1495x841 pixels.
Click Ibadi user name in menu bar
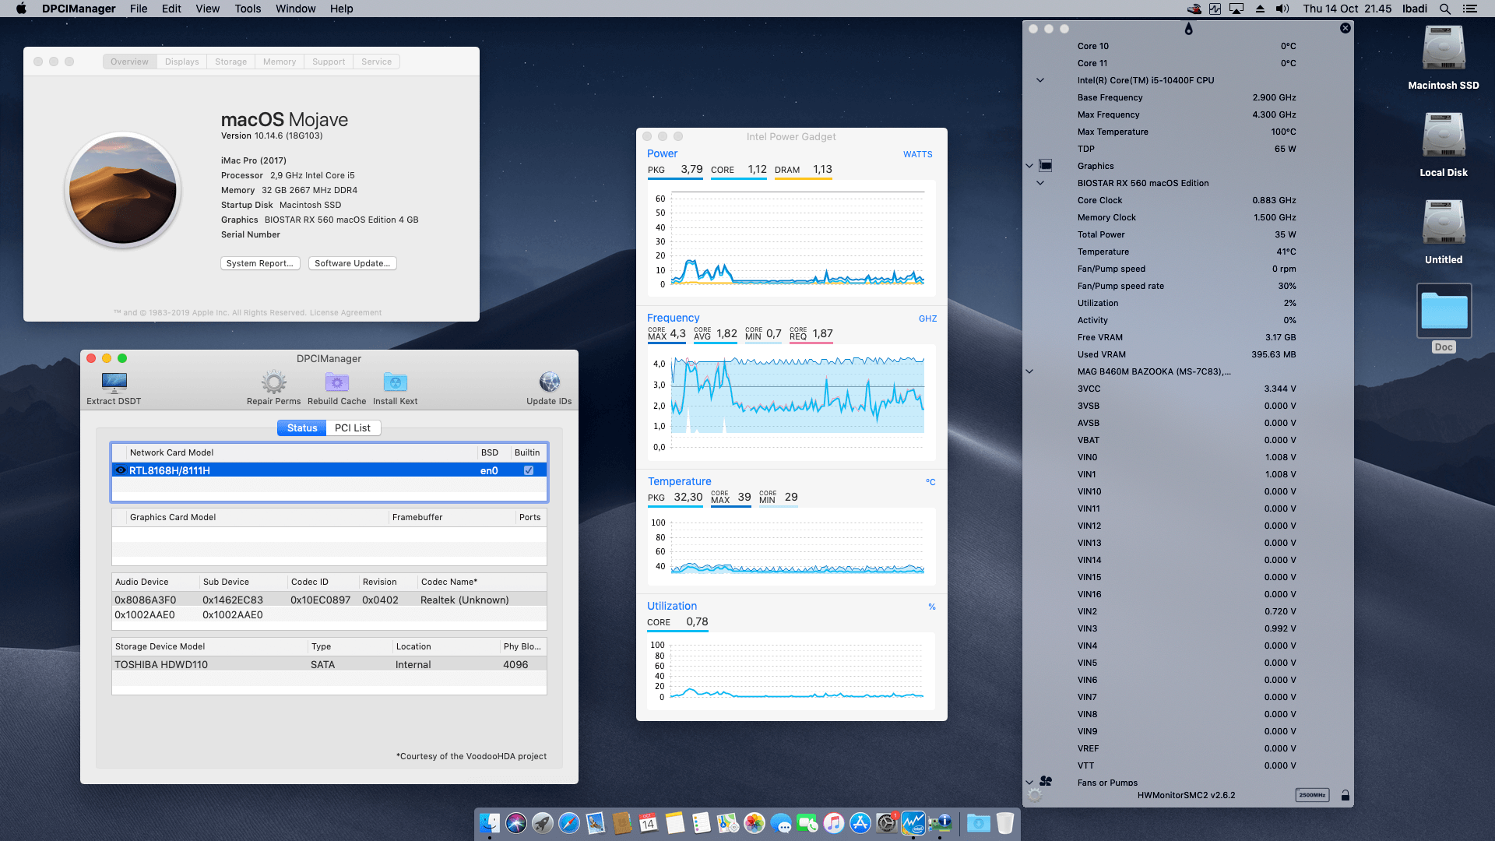click(1415, 9)
